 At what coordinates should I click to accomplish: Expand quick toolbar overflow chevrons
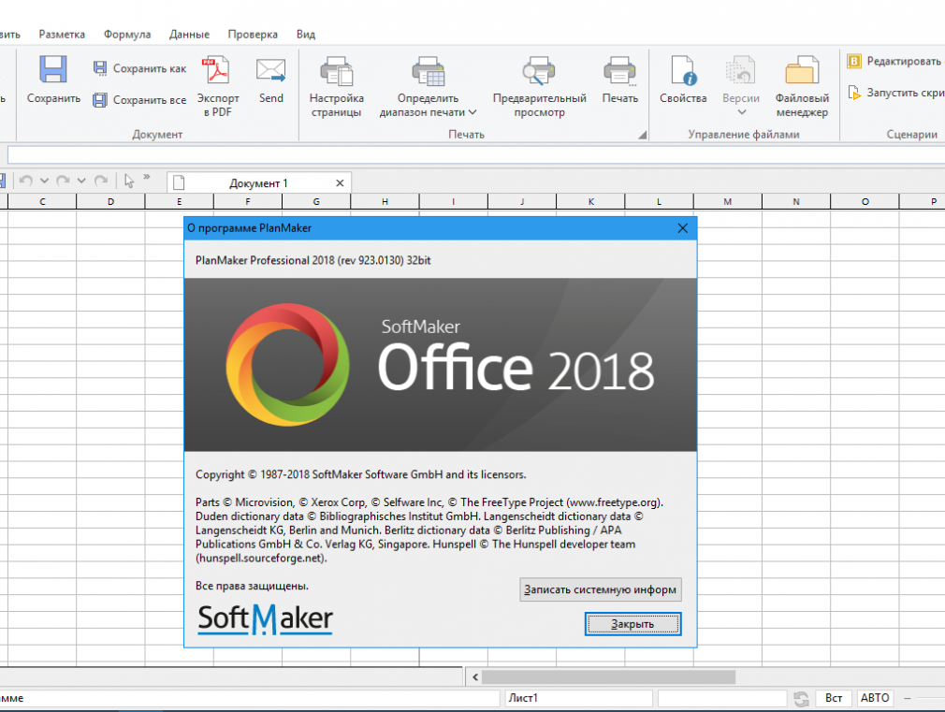point(147,177)
